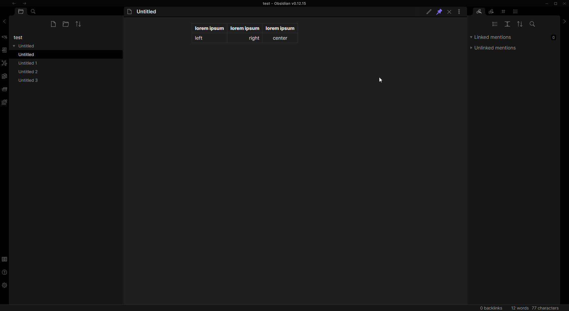Toggle the pin on Untitled pane
The width and height of the screenshot is (569, 311).
(x=439, y=12)
